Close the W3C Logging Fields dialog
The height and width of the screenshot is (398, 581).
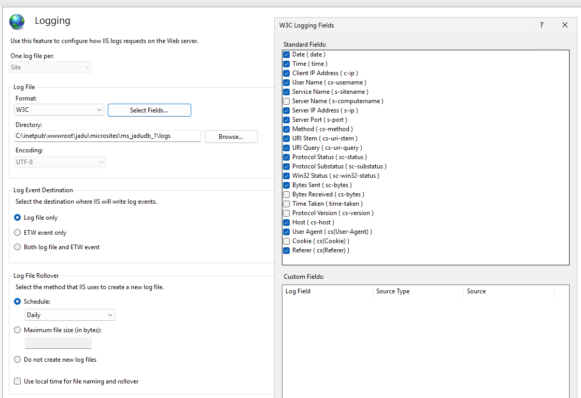tap(565, 25)
